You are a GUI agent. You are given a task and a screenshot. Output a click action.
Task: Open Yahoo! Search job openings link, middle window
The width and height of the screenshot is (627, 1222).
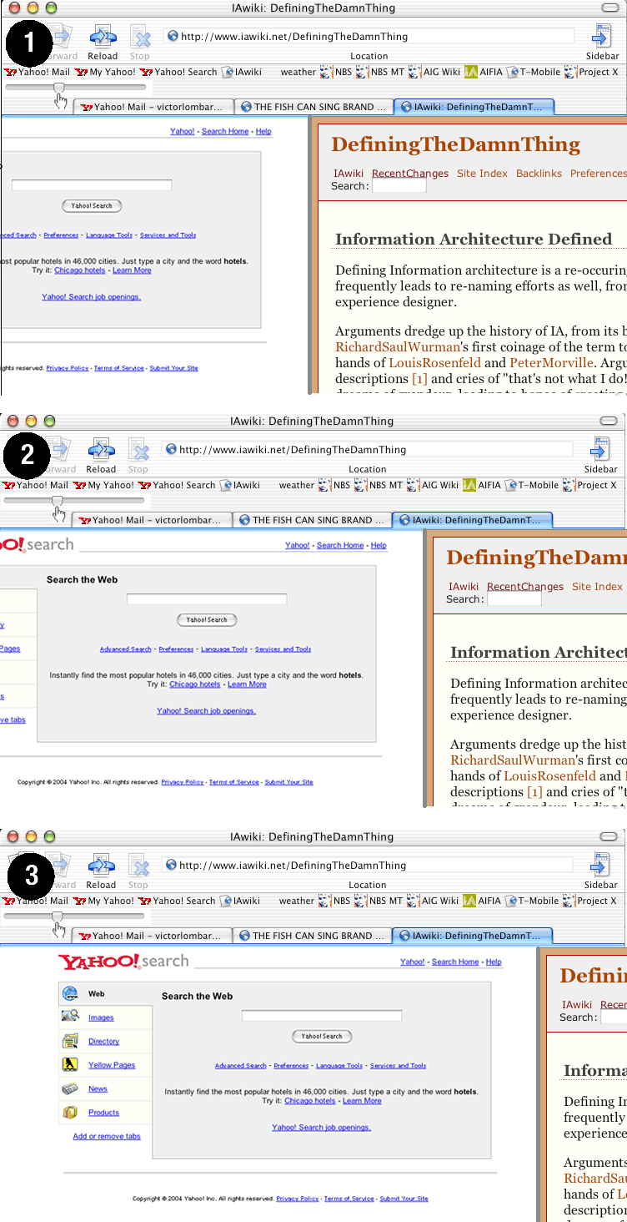(207, 711)
